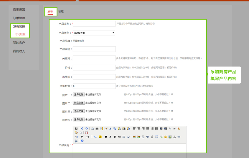Apply bold formatting in the editor
Screen dimensions: 249x158
[x=106, y=137]
